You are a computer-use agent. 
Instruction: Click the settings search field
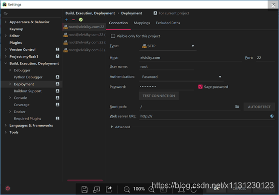coord(32,14)
